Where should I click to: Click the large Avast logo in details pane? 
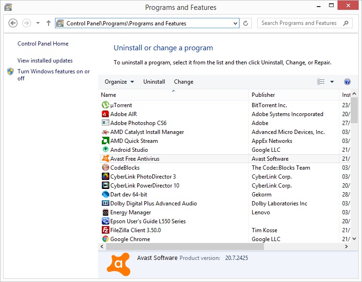click(x=119, y=264)
